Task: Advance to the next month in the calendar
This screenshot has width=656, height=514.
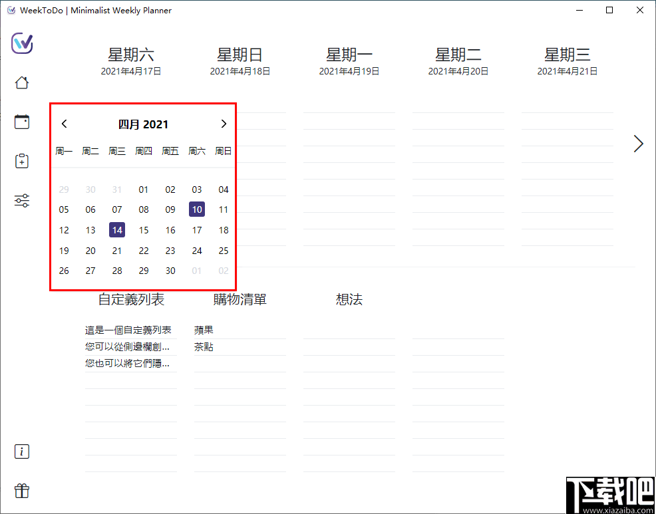Action: click(224, 124)
